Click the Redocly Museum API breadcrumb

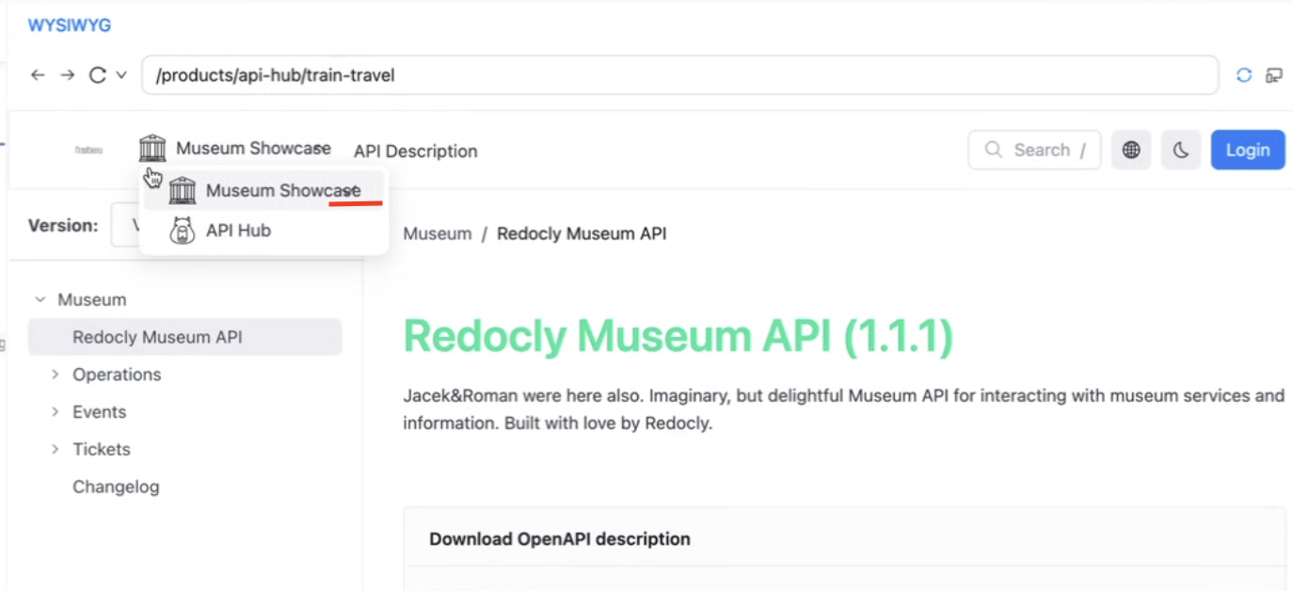(x=582, y=233)
